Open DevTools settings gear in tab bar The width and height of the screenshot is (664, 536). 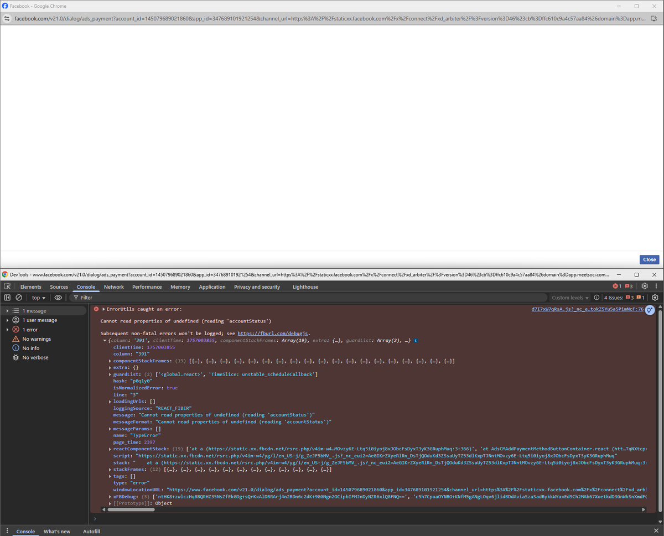[x=644, y=287]
